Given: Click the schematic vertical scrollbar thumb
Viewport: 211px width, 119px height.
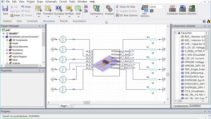Looking at the screenshot, I should (168, 74).
